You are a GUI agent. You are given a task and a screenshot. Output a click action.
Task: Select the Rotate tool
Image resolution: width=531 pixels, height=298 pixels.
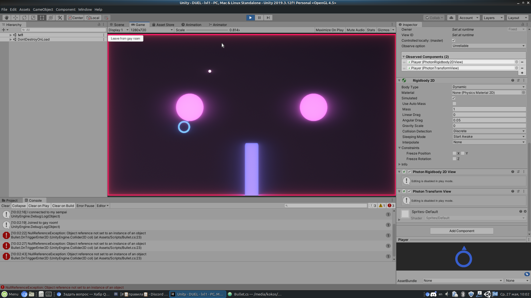click(x=24, y=18)
